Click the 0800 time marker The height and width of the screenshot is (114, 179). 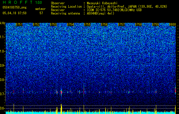(172, 25)
